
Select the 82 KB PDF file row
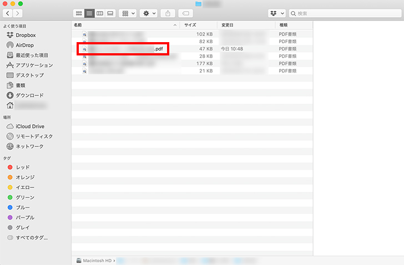192,42
